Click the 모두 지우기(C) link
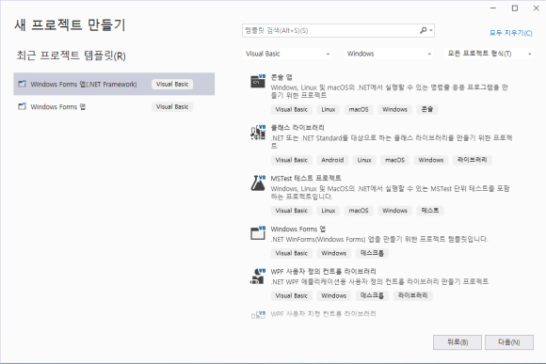Viewport: 546px width, 364px height. point(510,33)
